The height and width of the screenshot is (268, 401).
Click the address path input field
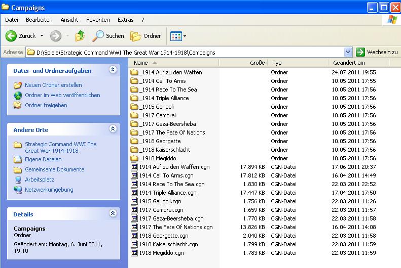[x=189, y=53]
